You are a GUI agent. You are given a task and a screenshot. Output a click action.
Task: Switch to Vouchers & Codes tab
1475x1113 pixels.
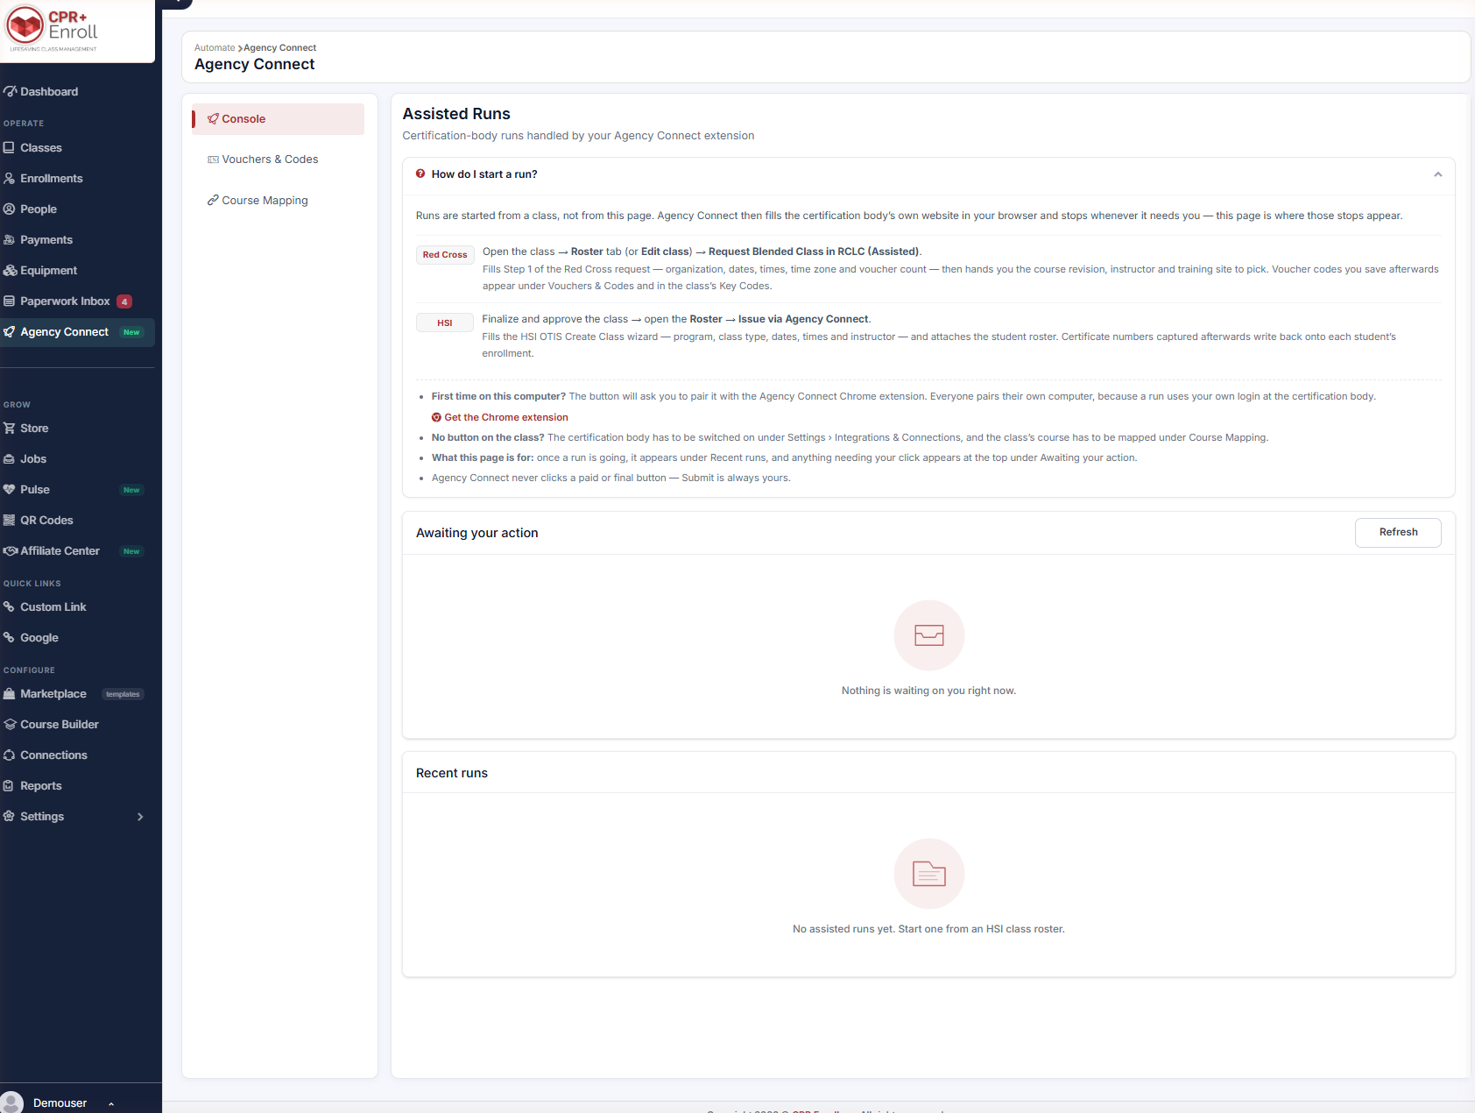[x=279, y=160]
